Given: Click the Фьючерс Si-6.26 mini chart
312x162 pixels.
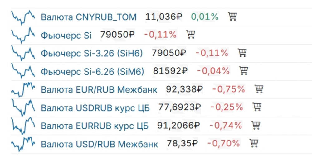Looking at the screenshot, I should pos(22,71).
